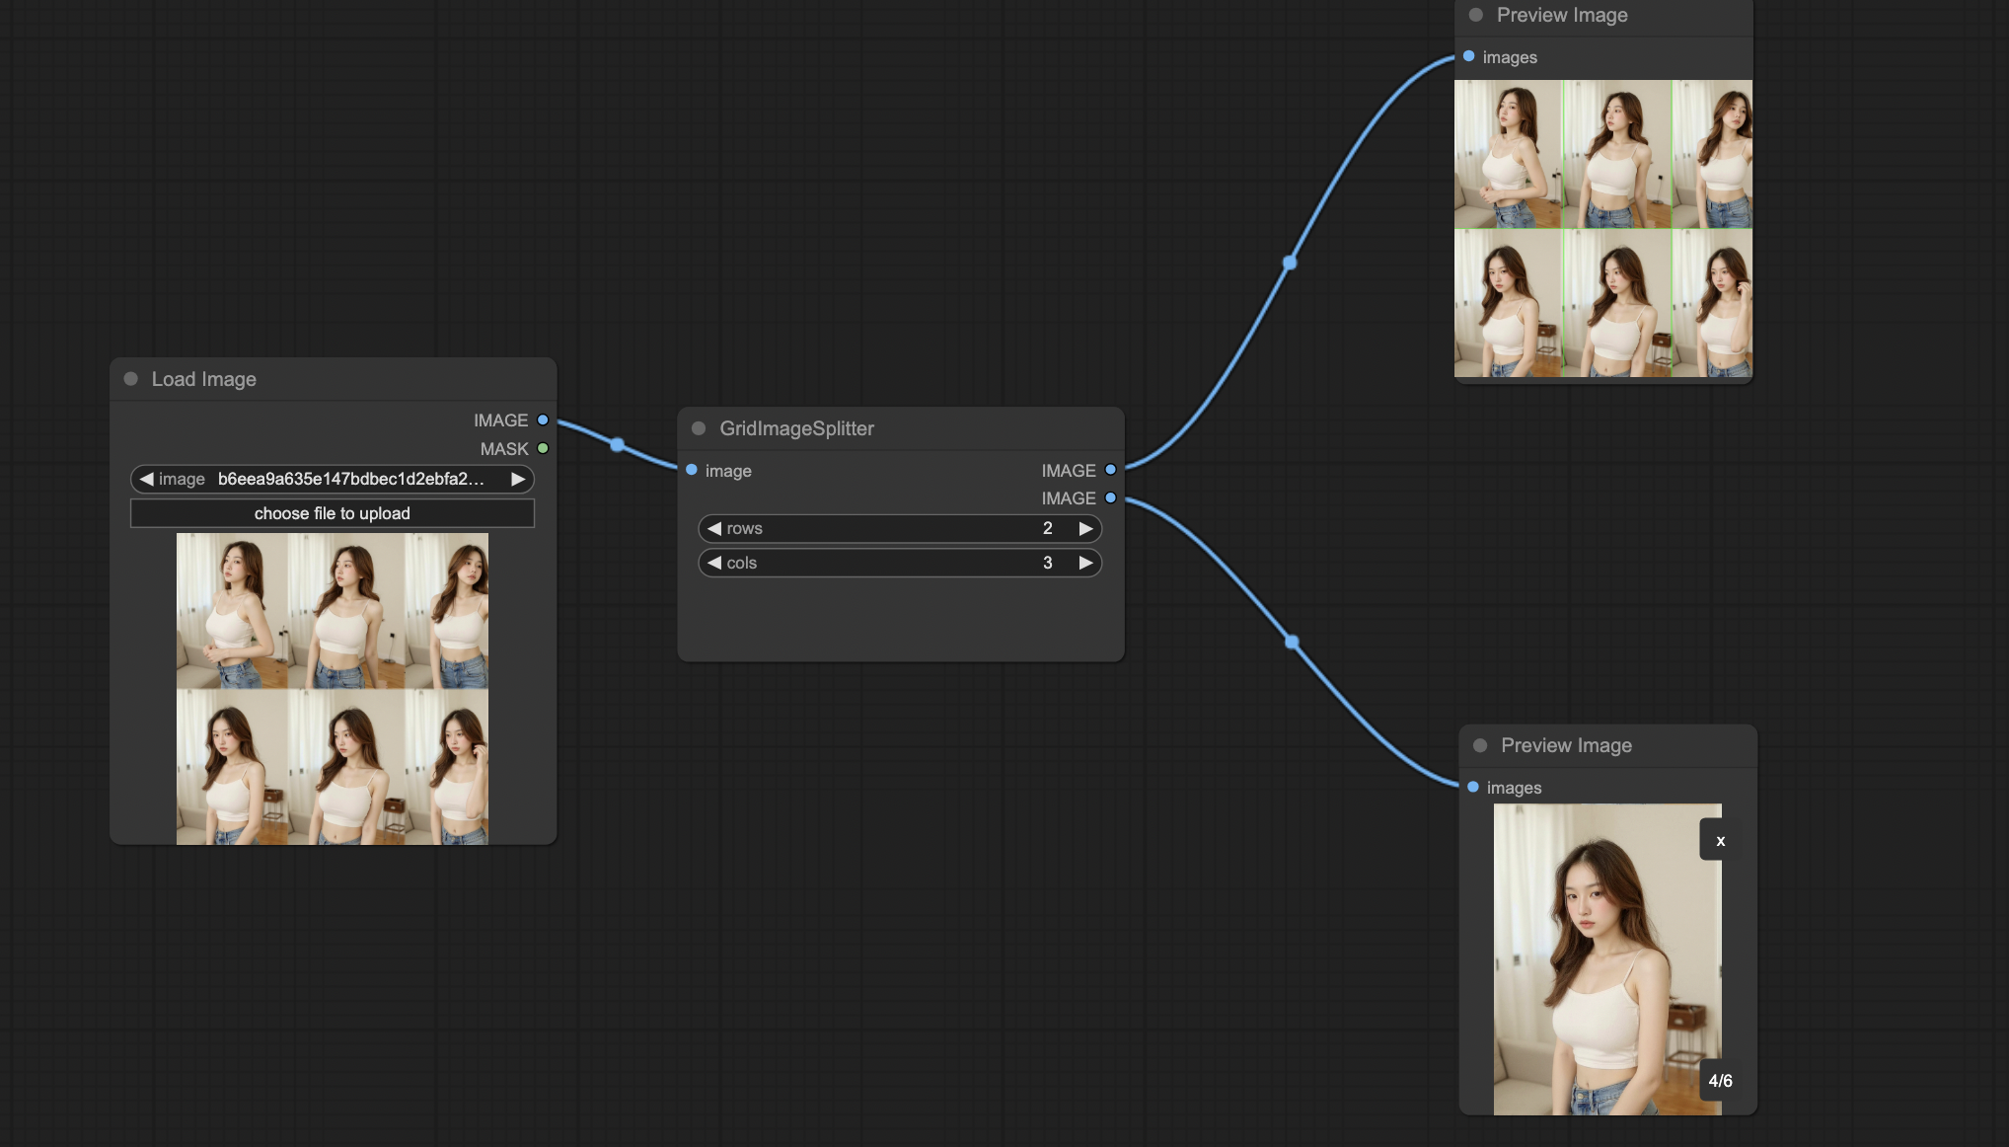Image resolution: width=2009 pixels, height=1147 pixels.
Task: Click the second IMAGE output of GridImageSplitter
Action: coord(1110,498)
